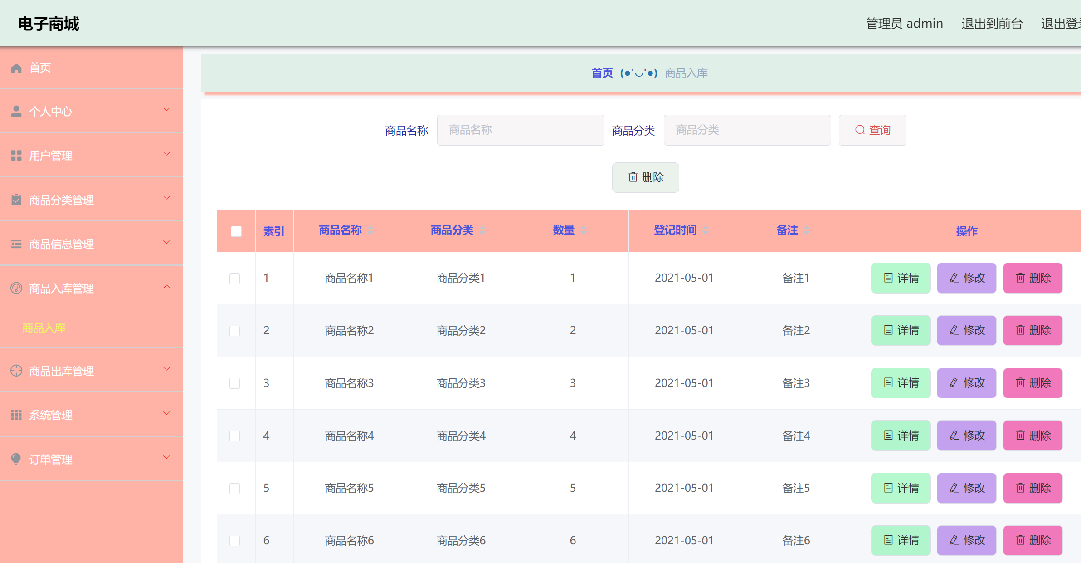Check the checkbox for row 商品名称3
Image resolution: width=1081 pixels, height=563 pixels.
coord(235,383)
